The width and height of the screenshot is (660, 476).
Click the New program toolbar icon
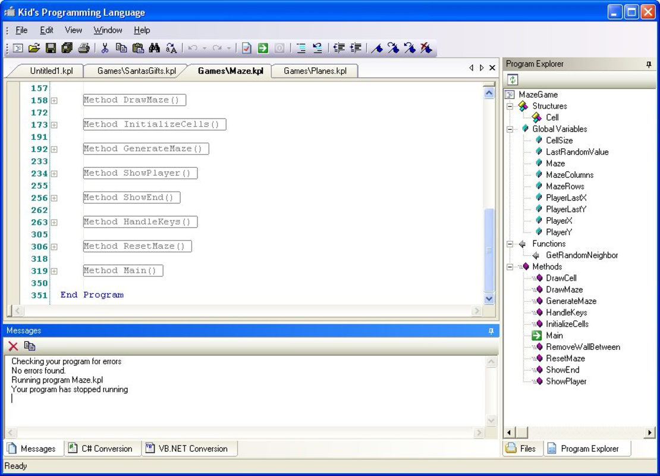pos(18,48)
